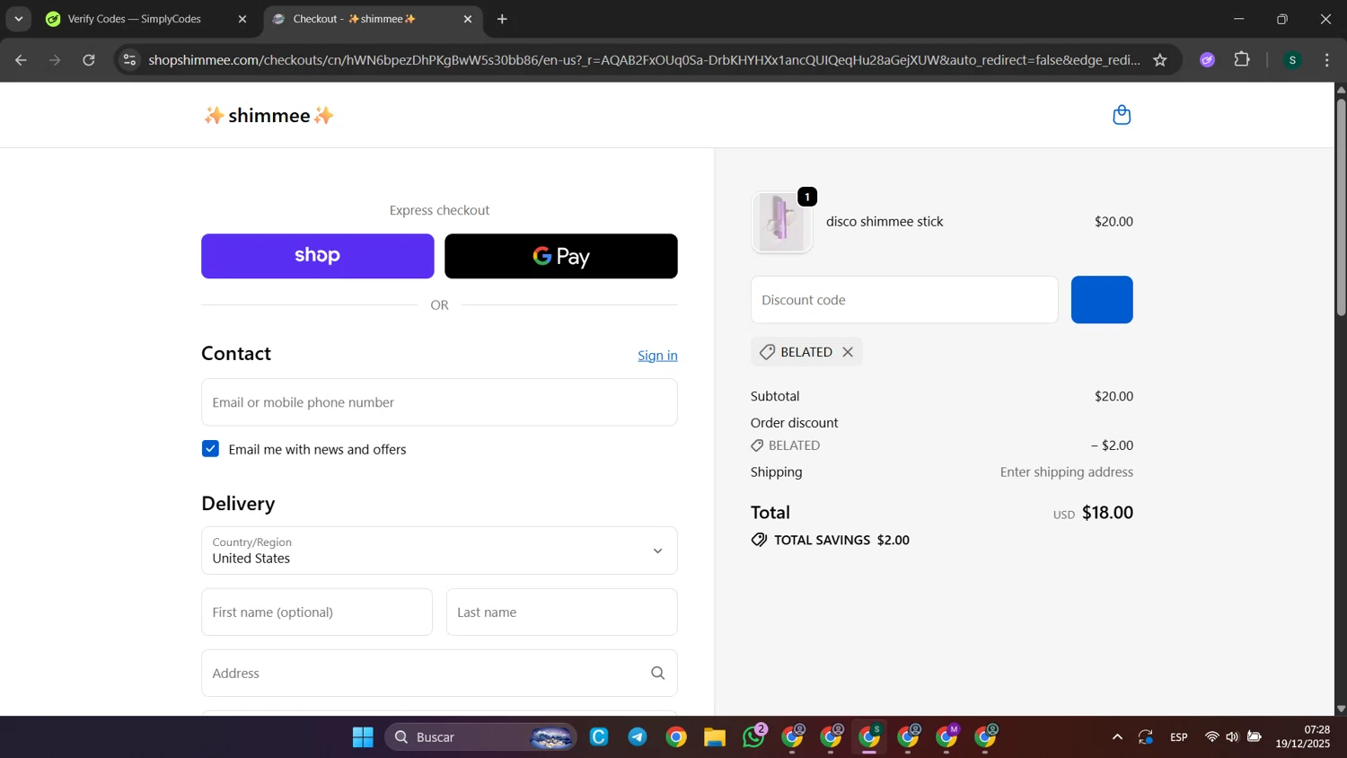Open the purple SimplyCodes extension icon
1347x758 pixels.
(x=1207, y=60)
